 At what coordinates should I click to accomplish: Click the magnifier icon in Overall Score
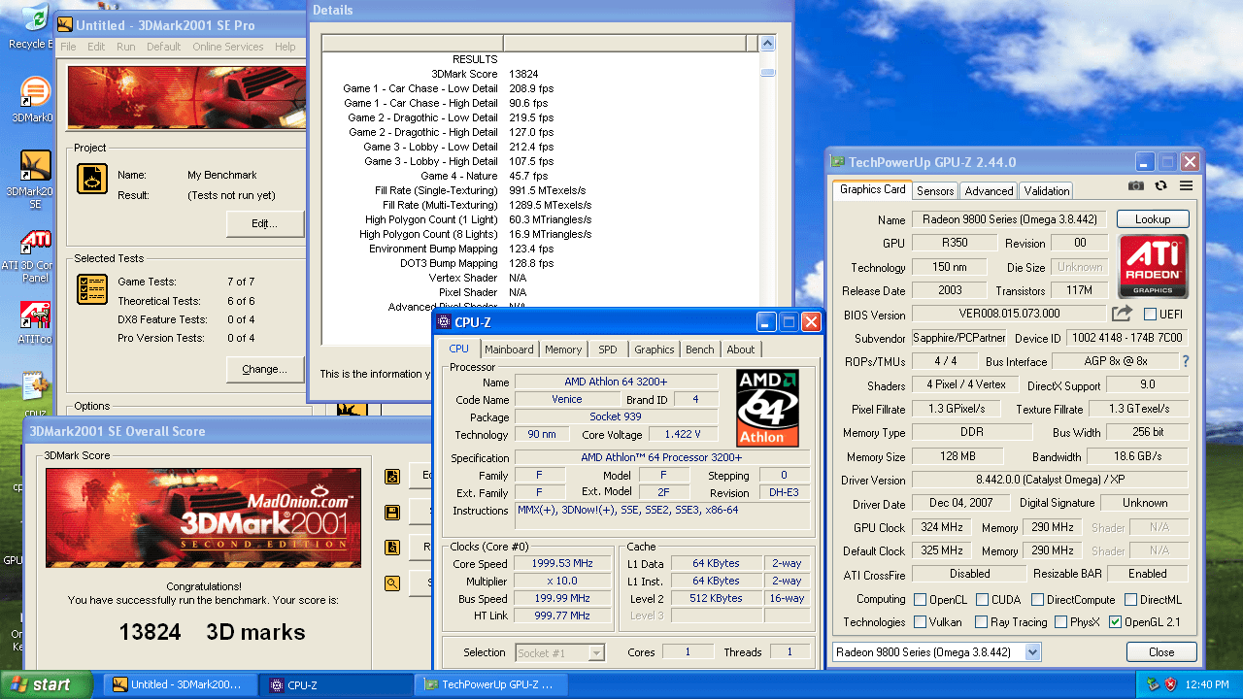(x=392, y=582)
